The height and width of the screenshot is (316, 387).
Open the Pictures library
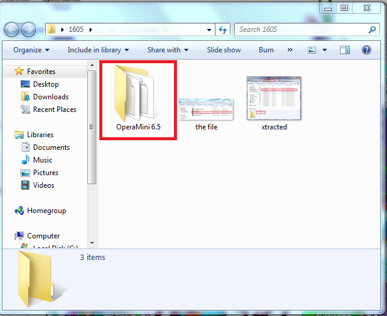[x=46, y=173]
